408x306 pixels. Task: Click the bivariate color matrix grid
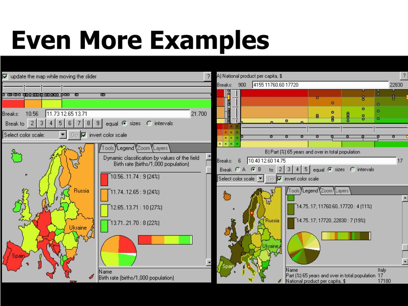pos(228,135)
